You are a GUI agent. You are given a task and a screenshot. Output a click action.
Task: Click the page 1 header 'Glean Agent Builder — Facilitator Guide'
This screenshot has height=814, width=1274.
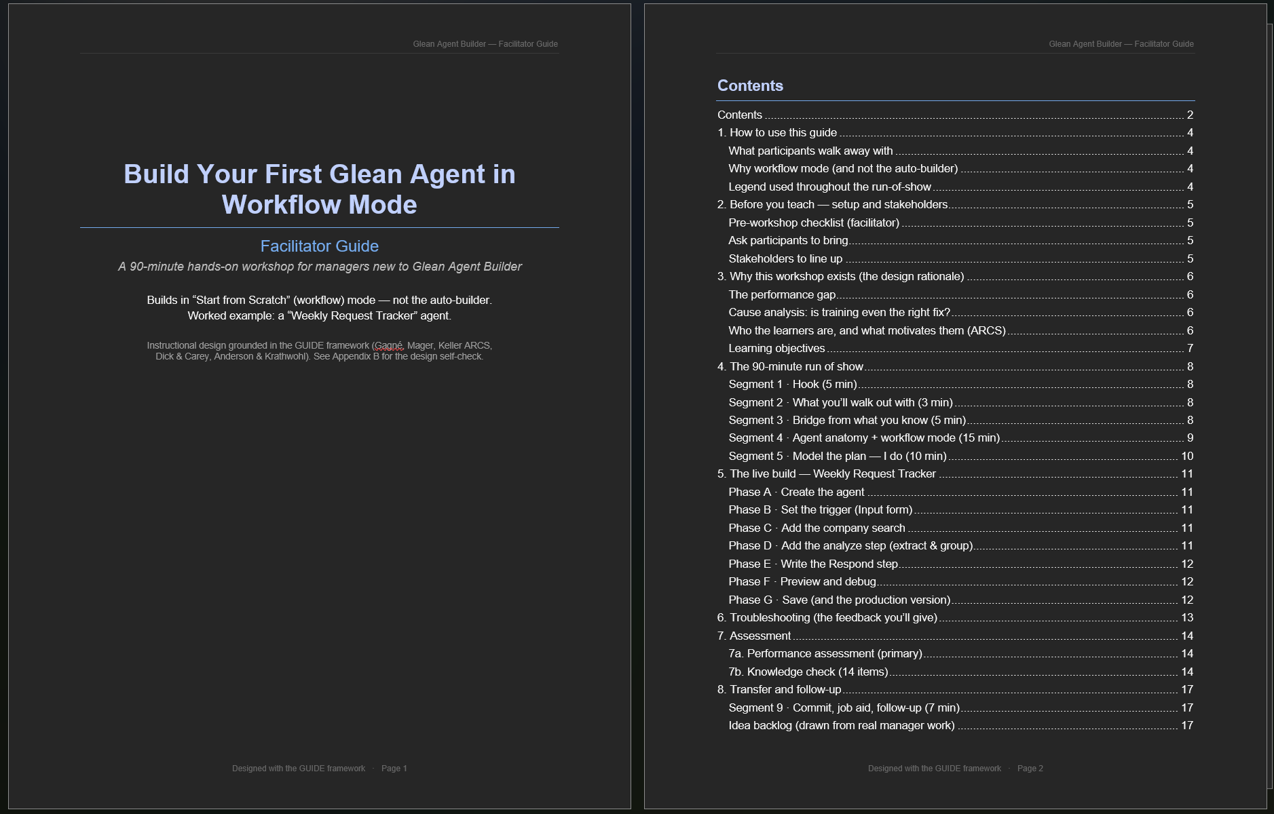[485, 44]
